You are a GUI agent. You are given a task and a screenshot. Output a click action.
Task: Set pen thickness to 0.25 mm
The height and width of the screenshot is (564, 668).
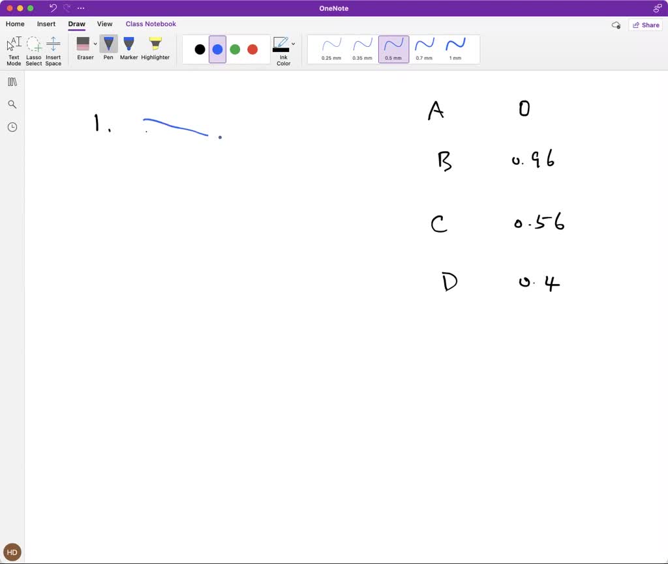[331, 49]
